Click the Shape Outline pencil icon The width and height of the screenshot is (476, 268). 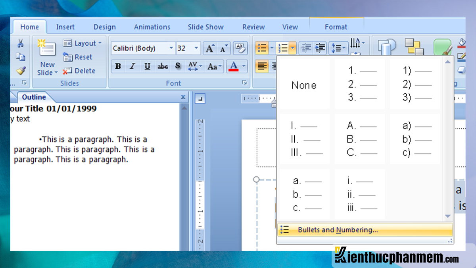point(461,56)
